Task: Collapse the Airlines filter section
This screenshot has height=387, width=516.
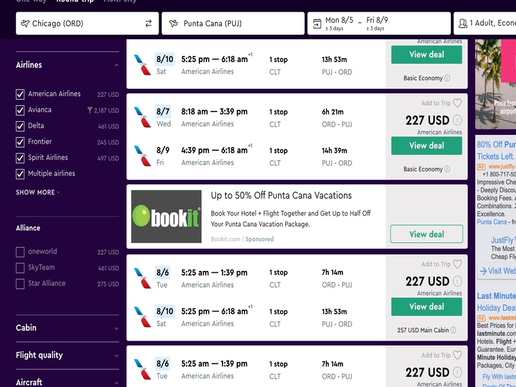Action: [x=117, y=65]
